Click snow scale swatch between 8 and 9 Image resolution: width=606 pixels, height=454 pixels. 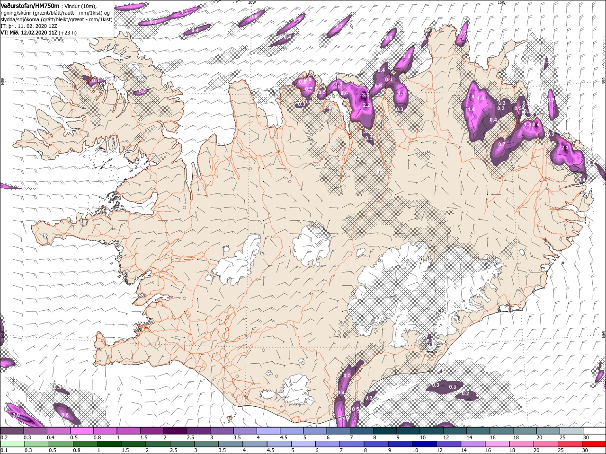(x=385, y=431)
